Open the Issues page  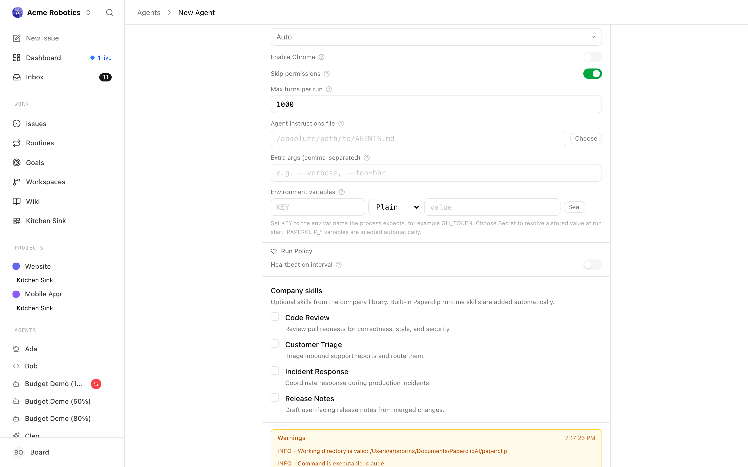[x=62, y=123]
